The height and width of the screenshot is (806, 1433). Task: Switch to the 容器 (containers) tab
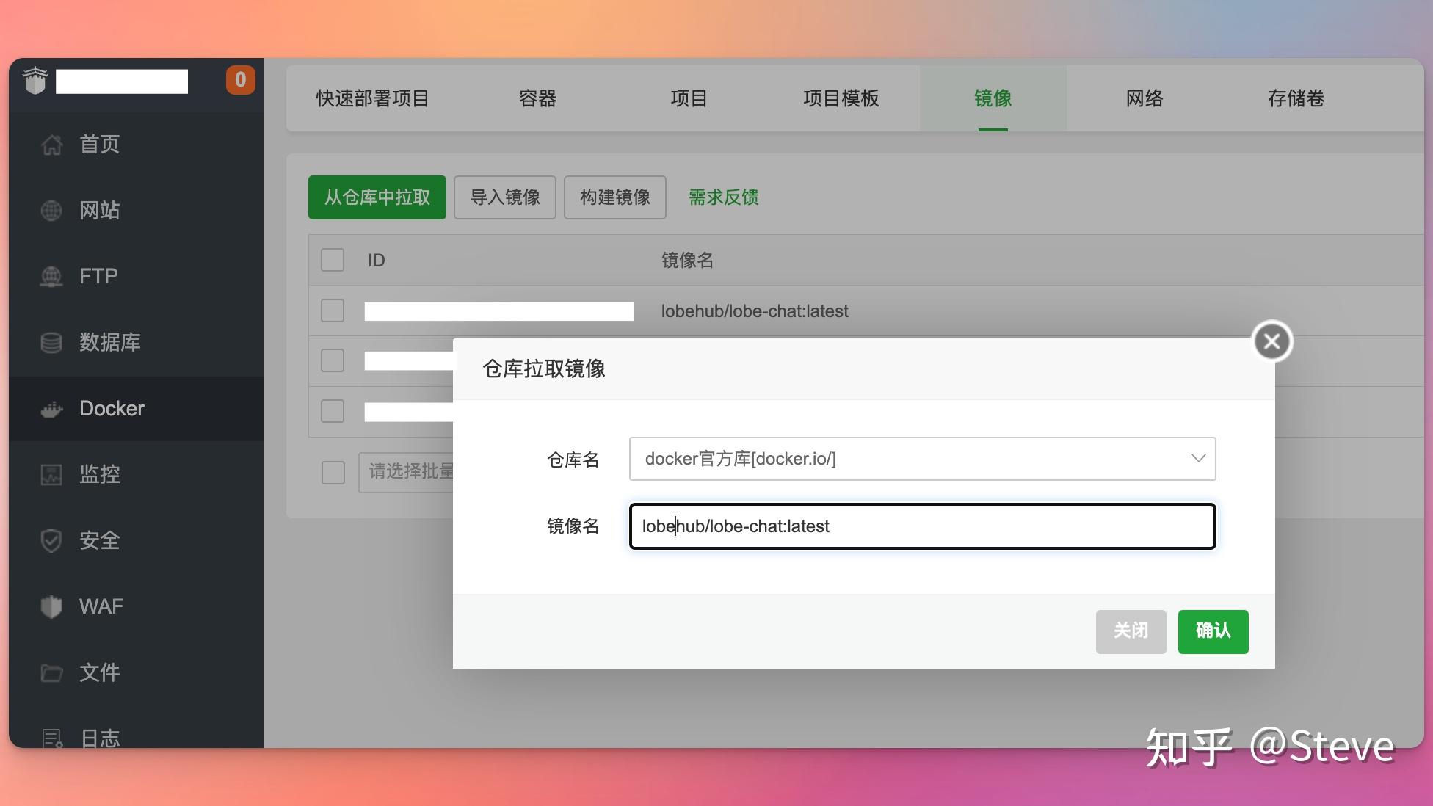537,98
